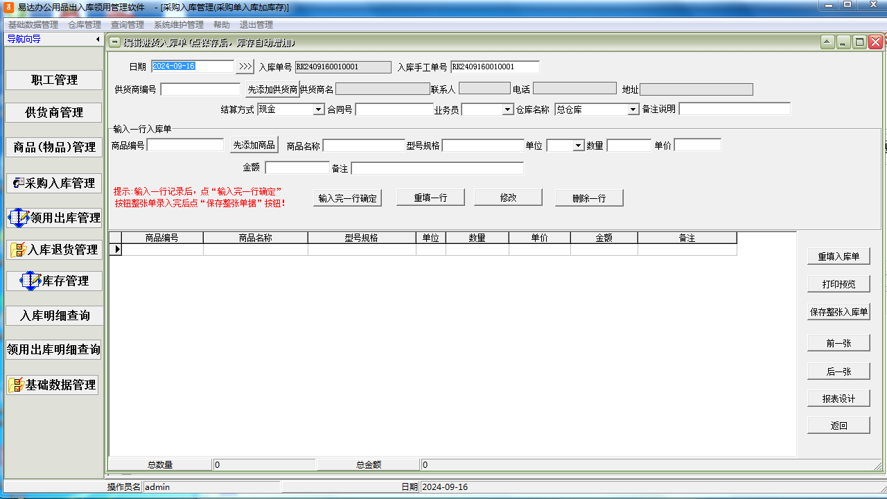This screenshot has height=499, width=887.
Task: Click 输入完一行确定 button
Action: click(347, 198)
